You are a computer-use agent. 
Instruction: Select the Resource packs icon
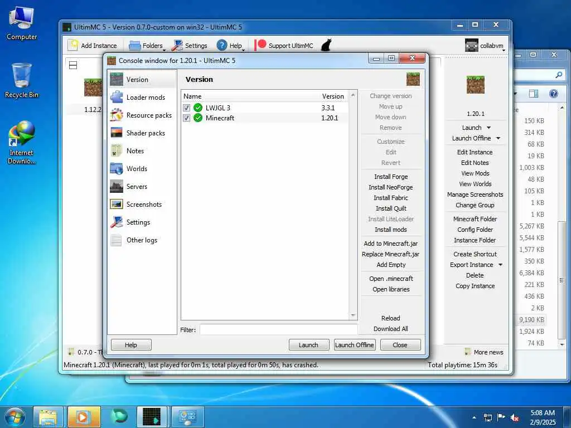117,115
